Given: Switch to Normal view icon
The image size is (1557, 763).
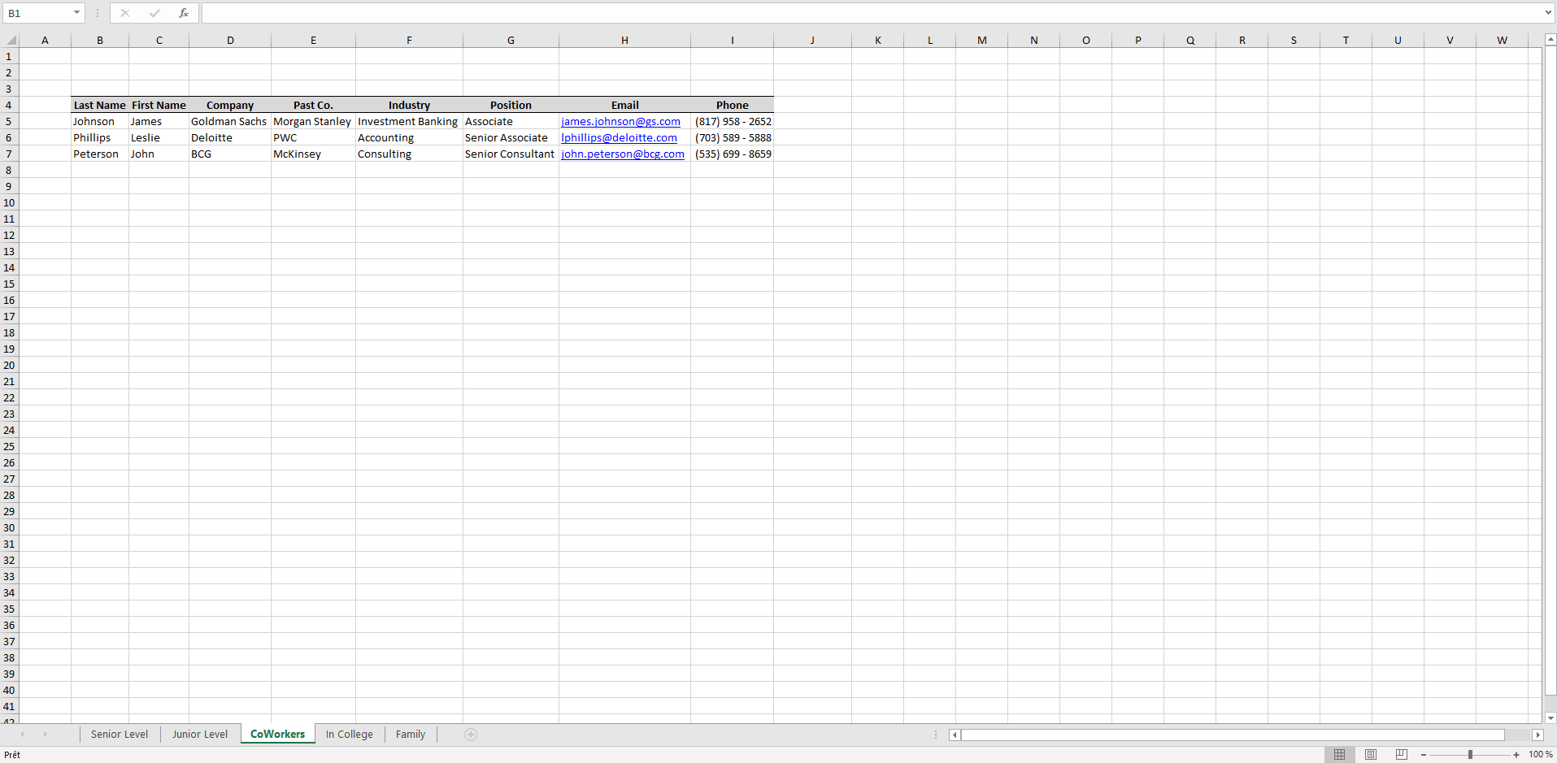Looking at the screenshot, I should (1340, 755).
